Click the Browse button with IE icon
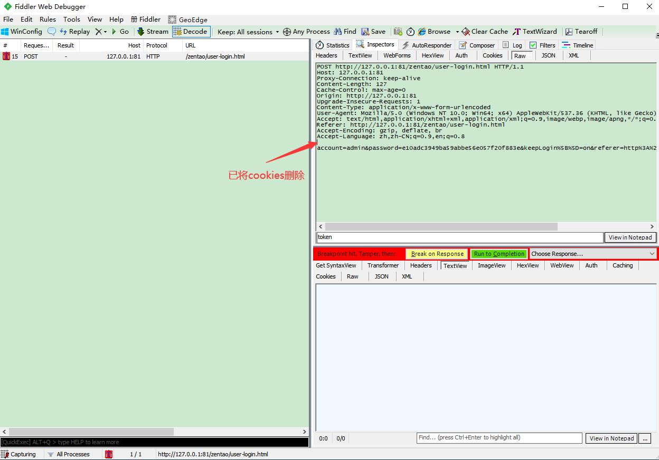 [x=434, y=32]
